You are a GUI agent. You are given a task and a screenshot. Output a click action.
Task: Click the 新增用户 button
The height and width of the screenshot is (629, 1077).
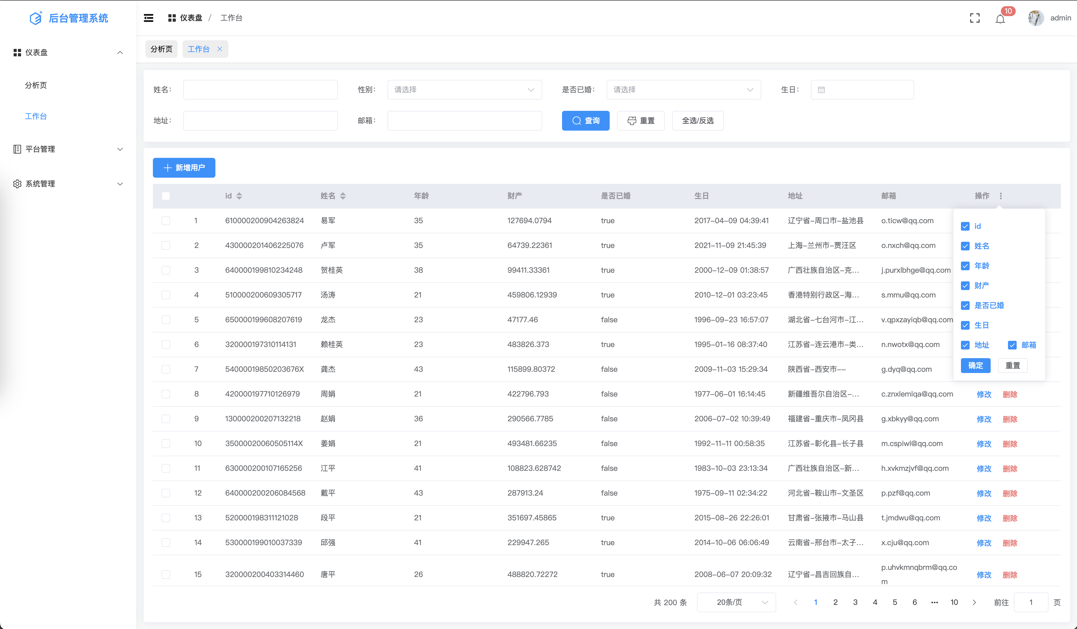tap(184, 167)
